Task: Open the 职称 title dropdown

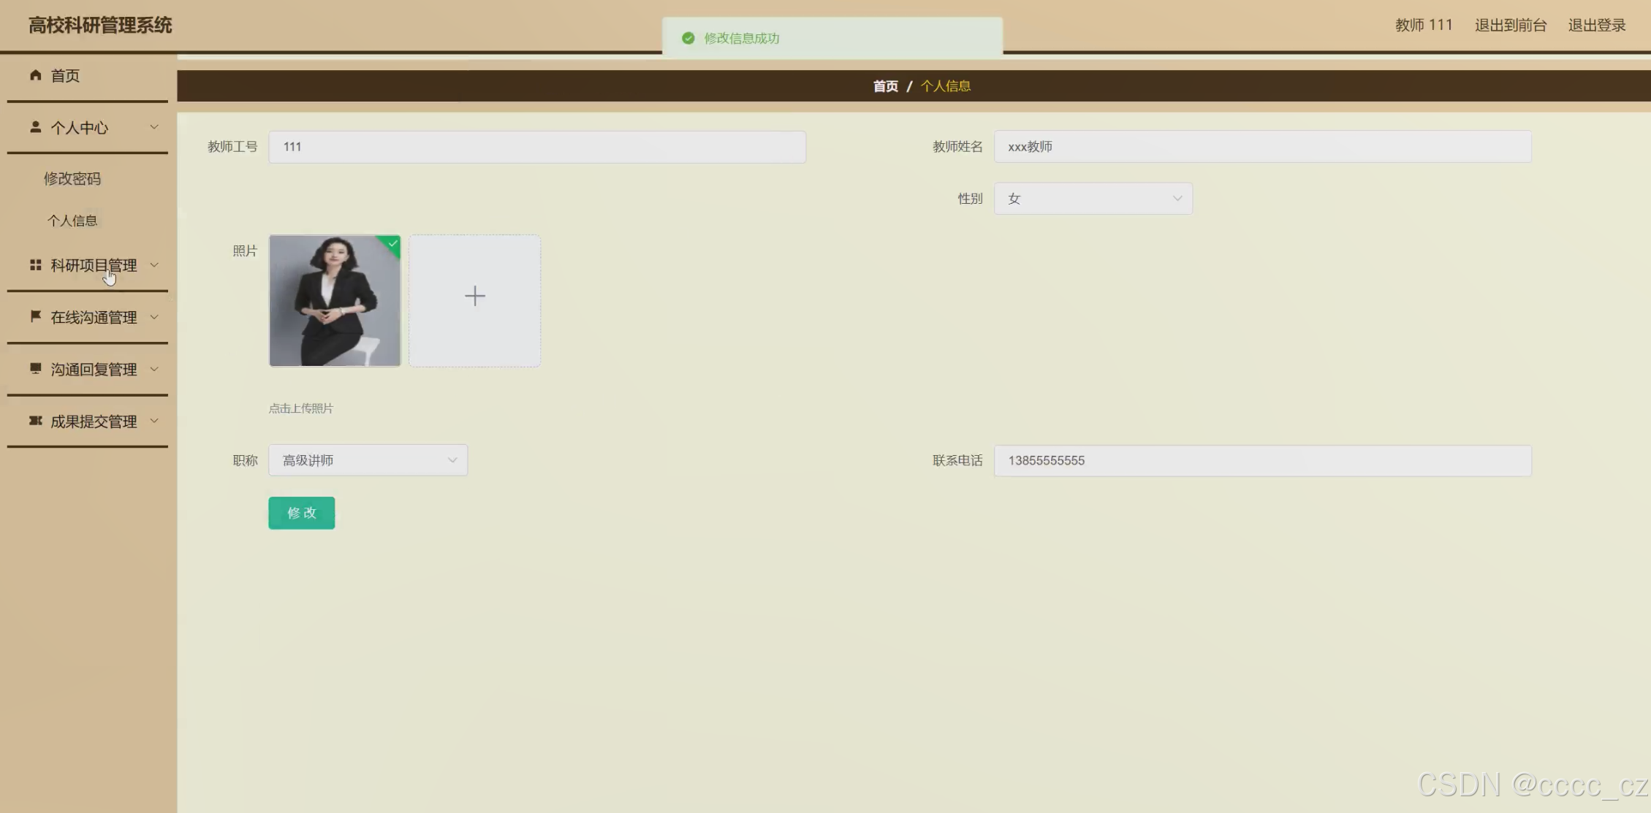Action: tap(368, 460)
